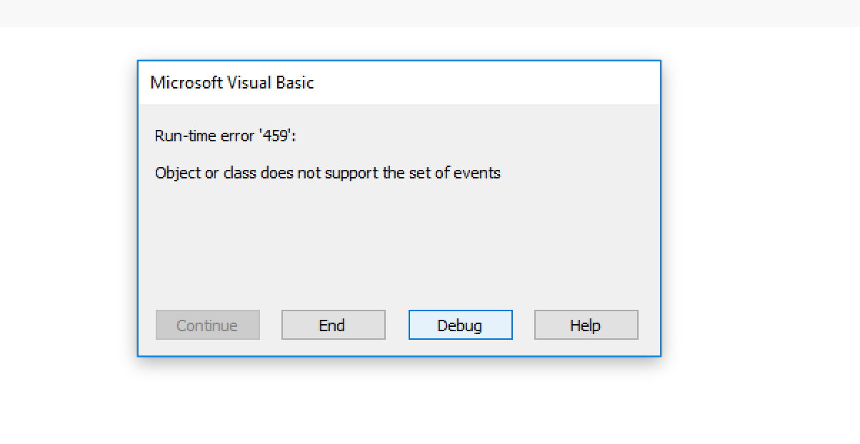
Task: Click the grayed-out Continue option
Action: [x=207, y=325]
